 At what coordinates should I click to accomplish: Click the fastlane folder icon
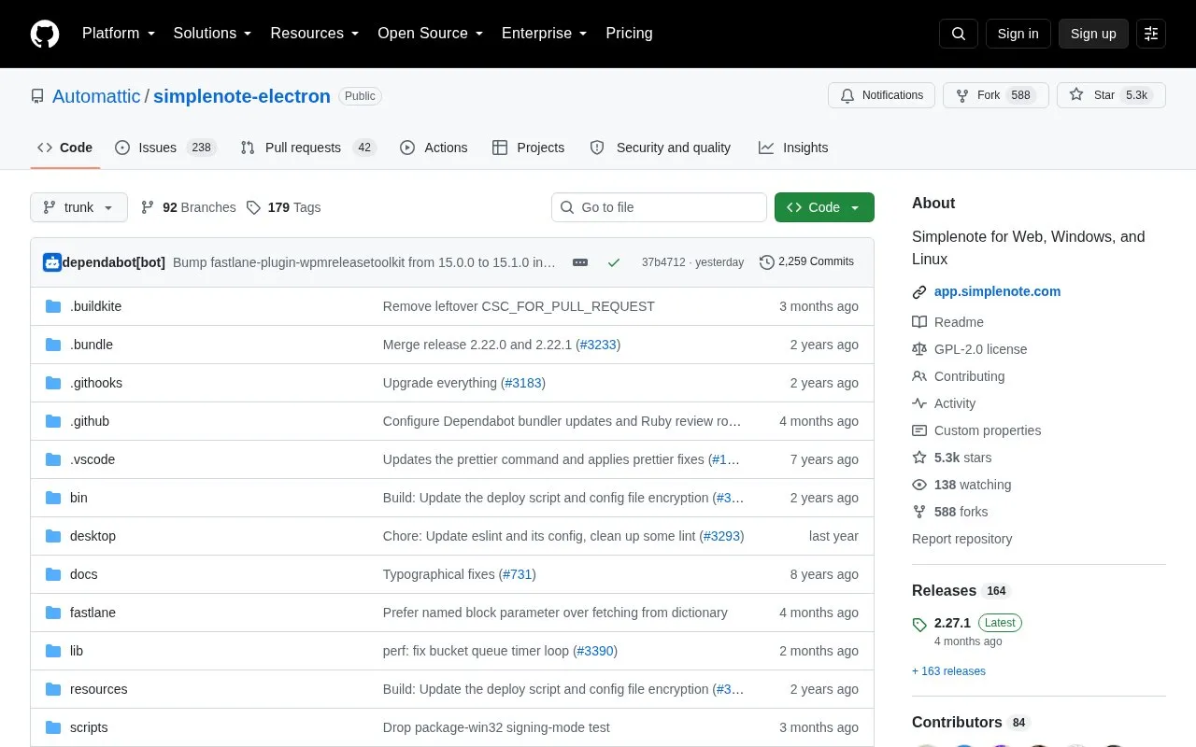(53, 613)
